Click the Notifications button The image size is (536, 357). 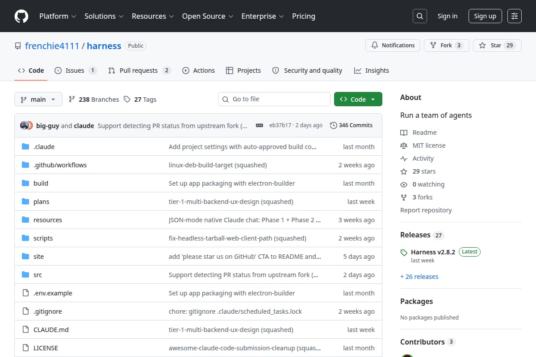tap(393, 46)
